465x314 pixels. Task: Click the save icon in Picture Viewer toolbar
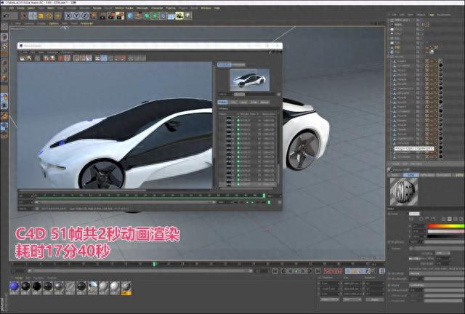(x=29, y=58)
